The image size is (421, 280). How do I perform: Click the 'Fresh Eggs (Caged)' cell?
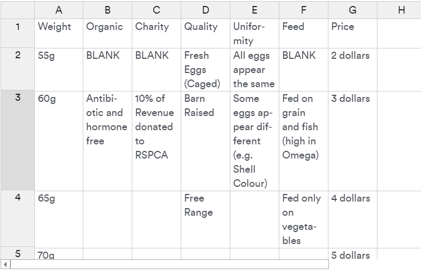tap(205, 69)
